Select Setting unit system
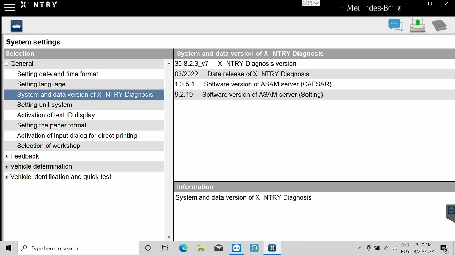 84,105
